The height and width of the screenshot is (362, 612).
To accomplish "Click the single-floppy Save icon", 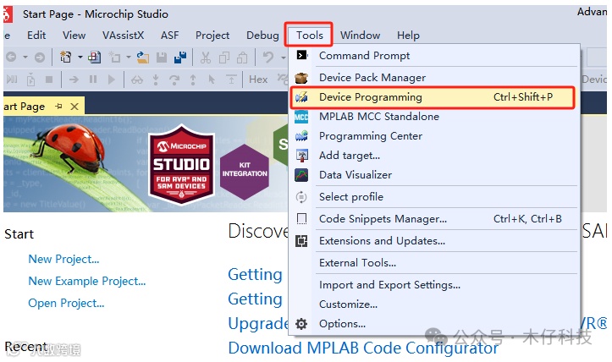I will [x=162, y=58].
